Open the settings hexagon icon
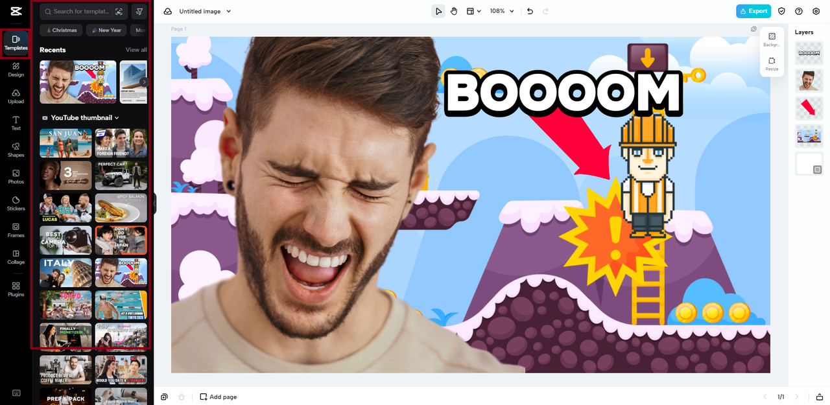The image size is (830, 405). tap(816, 11)
